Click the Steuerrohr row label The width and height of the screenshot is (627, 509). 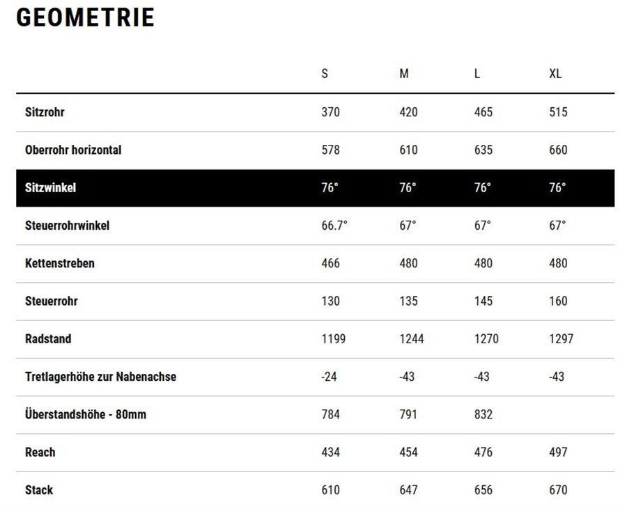tap(52, 301)
